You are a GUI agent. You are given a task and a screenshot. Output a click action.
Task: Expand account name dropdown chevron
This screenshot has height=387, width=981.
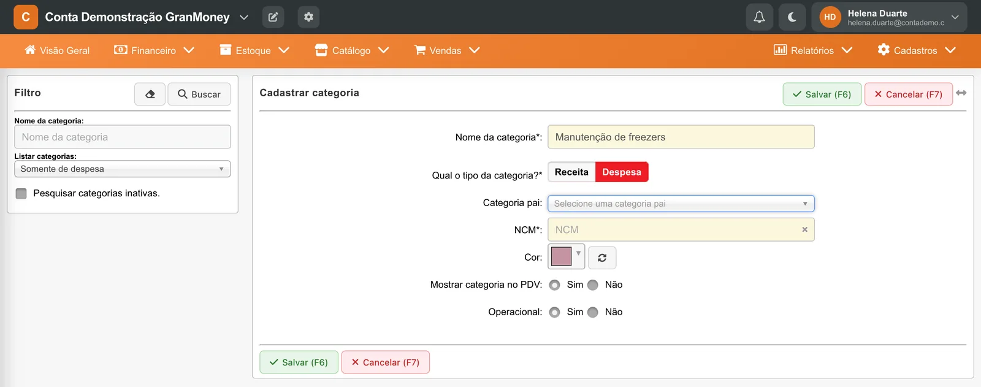[244, 17]
